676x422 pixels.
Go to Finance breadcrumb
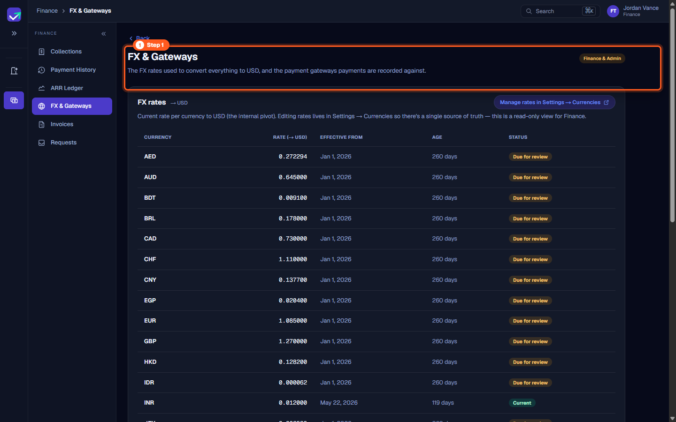(47, 11)
